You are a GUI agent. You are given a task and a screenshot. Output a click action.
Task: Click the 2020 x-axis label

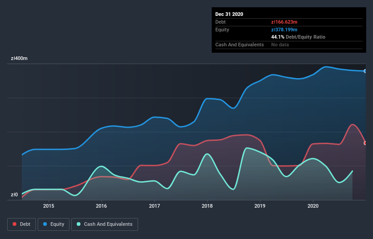pos(313,206)
